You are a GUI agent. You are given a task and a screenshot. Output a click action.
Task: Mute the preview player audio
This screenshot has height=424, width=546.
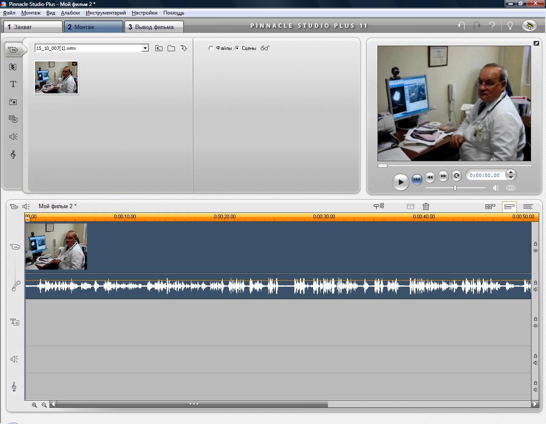coord(496,188)
